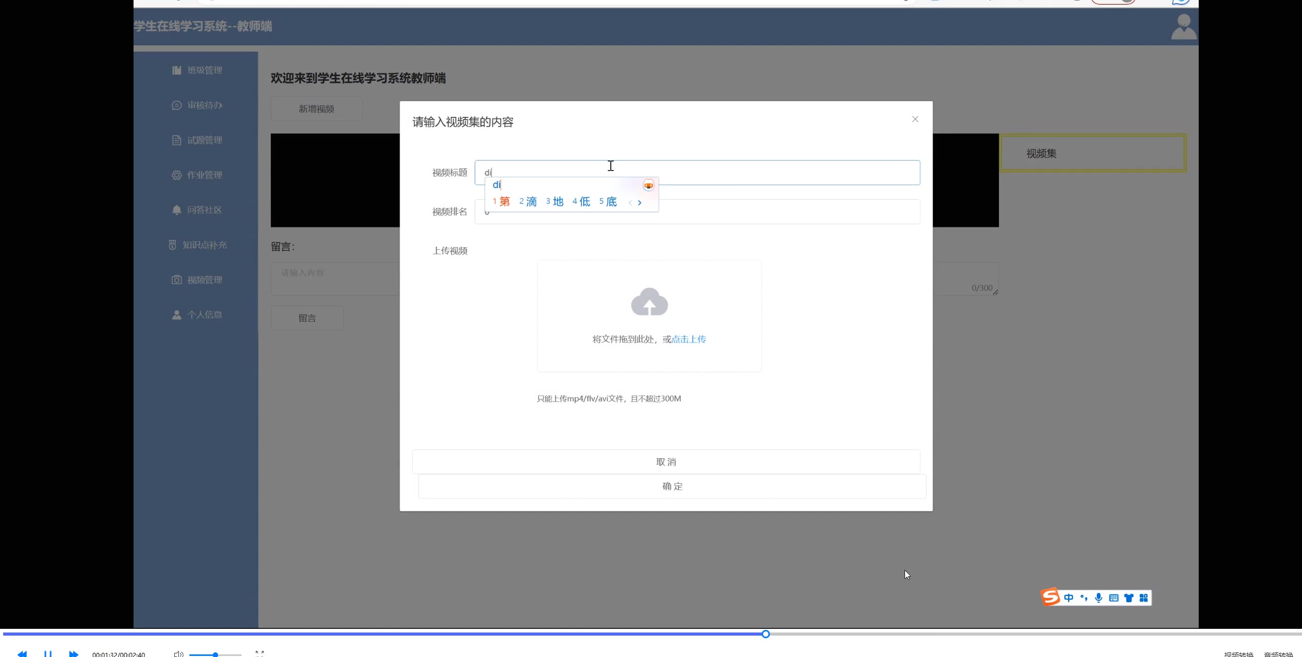Open the Sogou toolbox grid icon
The image size is (1302, 657).
click(1143, 598)
